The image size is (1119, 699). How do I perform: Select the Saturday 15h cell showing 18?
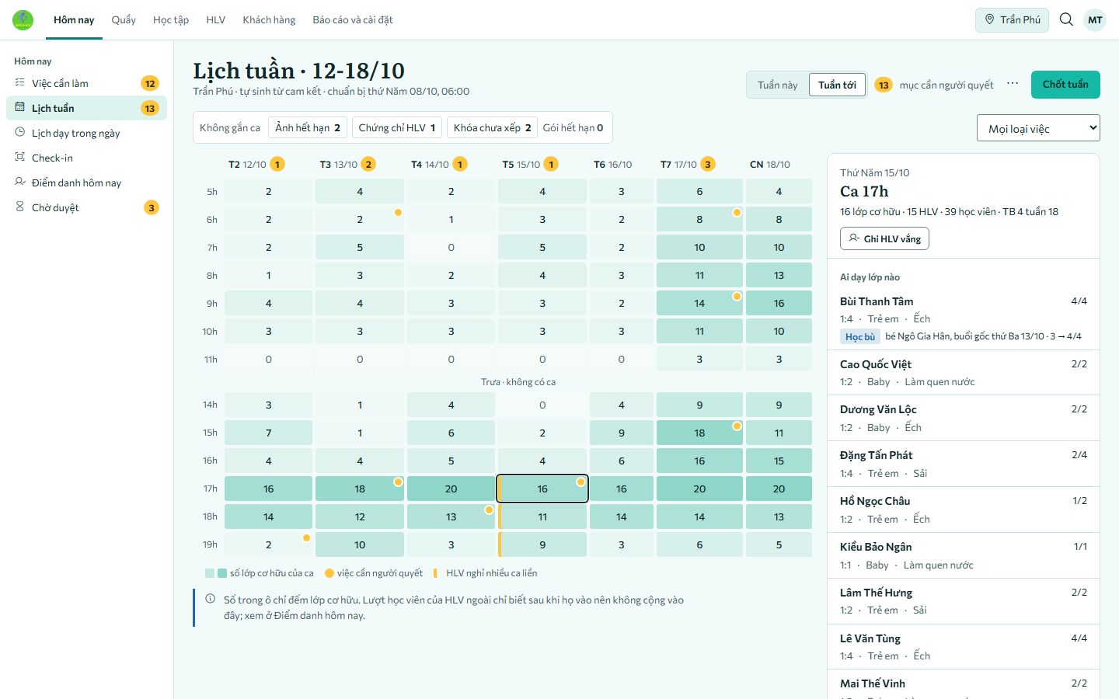699,433
